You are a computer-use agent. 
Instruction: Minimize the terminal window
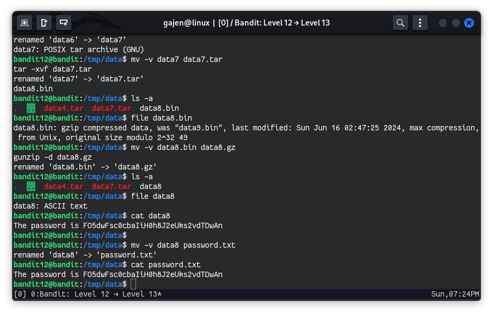pyautogui.click(x=443, y=23)
